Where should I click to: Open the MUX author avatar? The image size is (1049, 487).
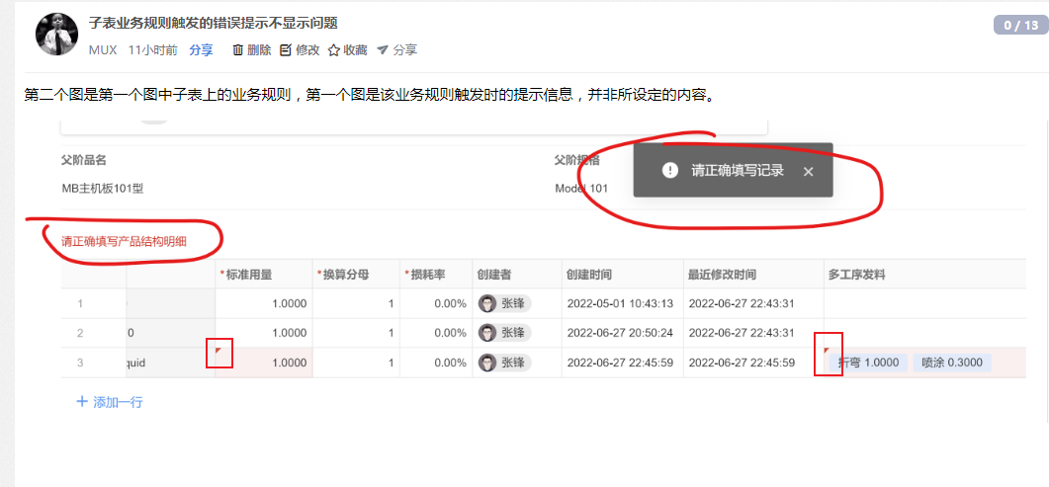tap(56, 34)
